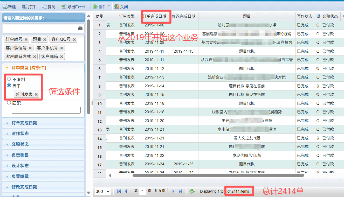
Task: Go to the previous page arrow
Action: (x=126, y=191)
